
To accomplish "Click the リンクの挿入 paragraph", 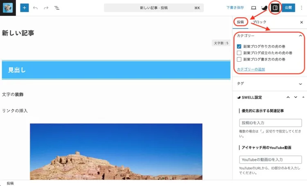I will pyautogui.click(x=15, y=111).
